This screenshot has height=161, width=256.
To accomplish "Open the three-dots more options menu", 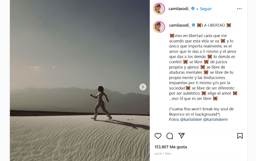I will pyautogui.click(x=239, y=9).
